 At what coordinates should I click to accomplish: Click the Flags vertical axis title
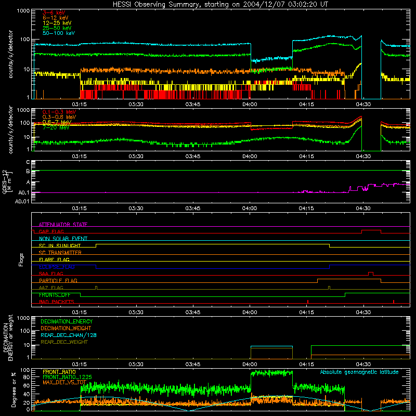click(x=21, y=259)
